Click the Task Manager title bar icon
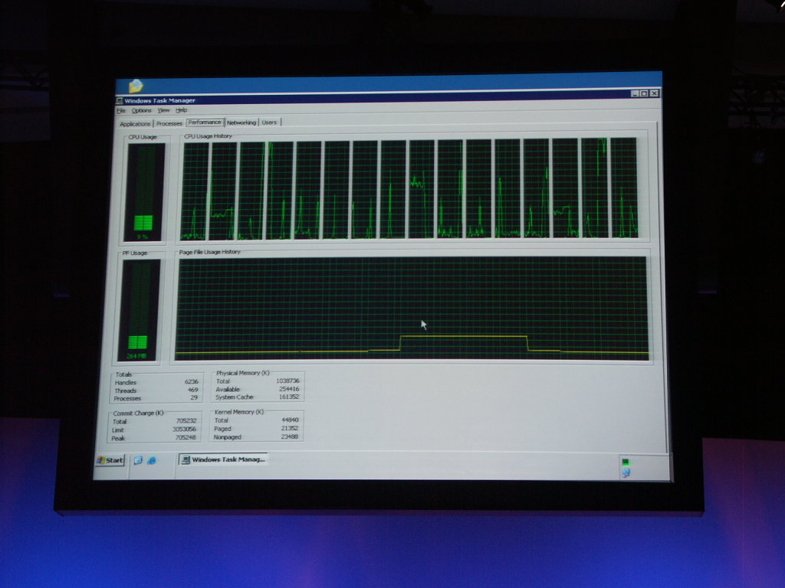785x588 pixels. tap(120, 100)
